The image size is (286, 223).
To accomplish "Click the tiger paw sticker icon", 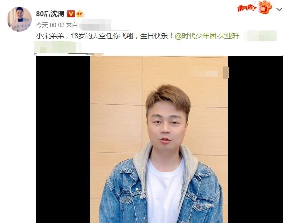I will 265,7.
